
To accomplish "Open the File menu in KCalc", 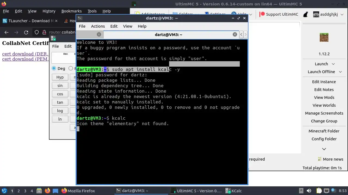I will click(55, 46).
